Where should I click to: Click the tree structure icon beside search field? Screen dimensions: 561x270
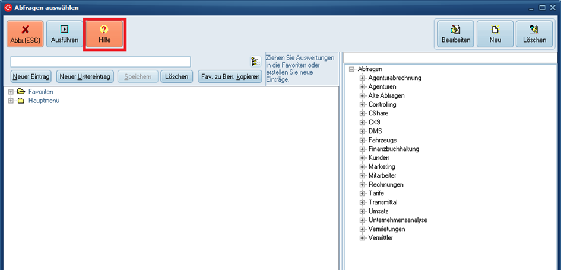pyautogui.click(x=255, y=62)
